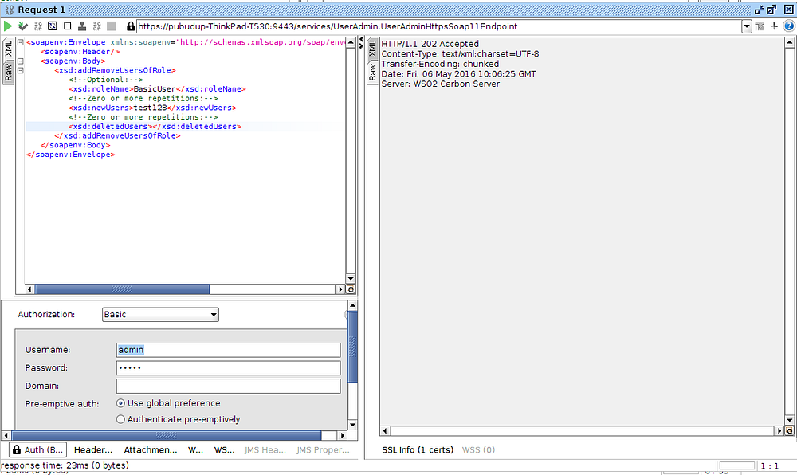Screen dimensions: 797x475
Task: Click the iconify window icon in title bar
Action: click(x=759, y=10)
